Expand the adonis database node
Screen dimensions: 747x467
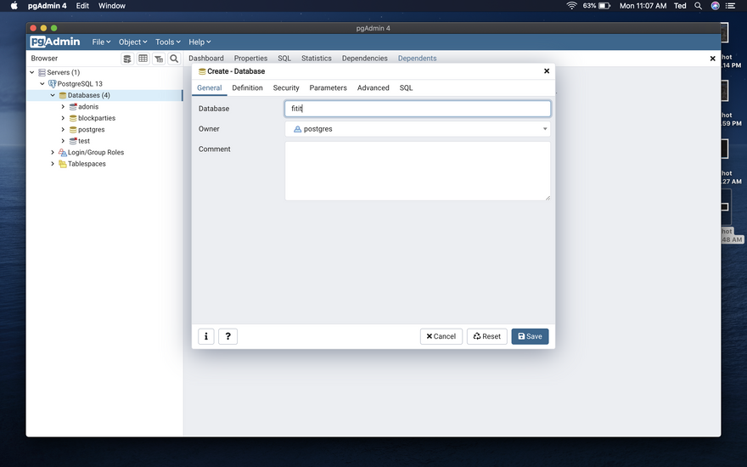point(63,107)
